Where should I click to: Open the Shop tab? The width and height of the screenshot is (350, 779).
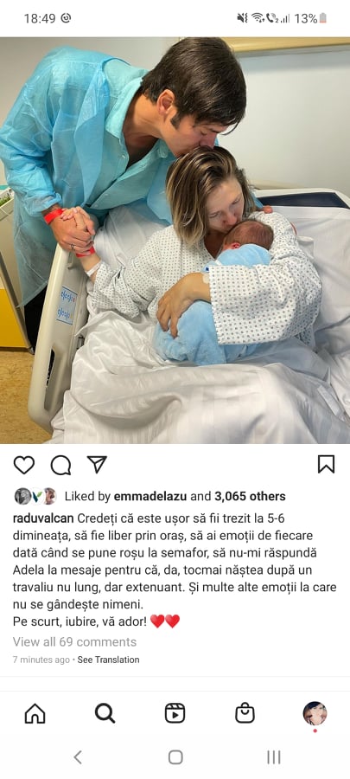245,713
